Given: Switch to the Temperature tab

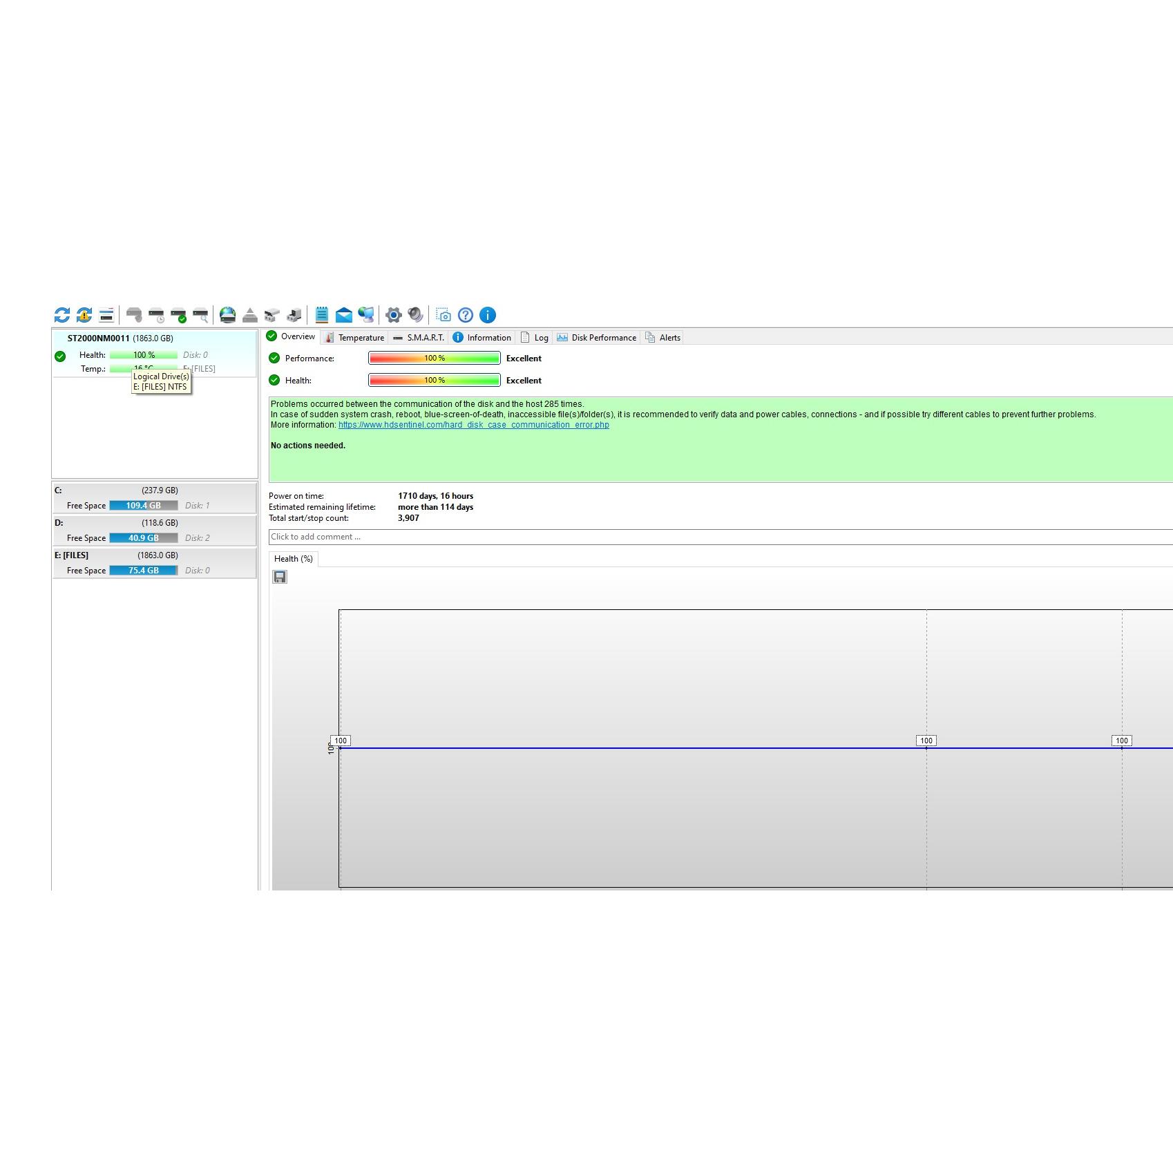Looking at the screenshot, I should [x=354, y=337].
